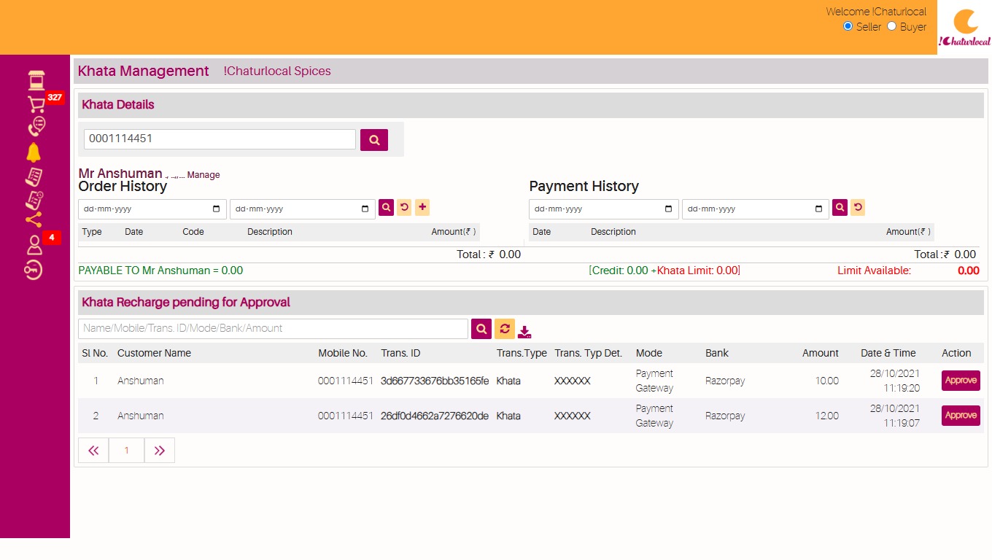This screenshot has height=560, width=992.
Task: Select the Seller radio option
Action: pos(848,26)
